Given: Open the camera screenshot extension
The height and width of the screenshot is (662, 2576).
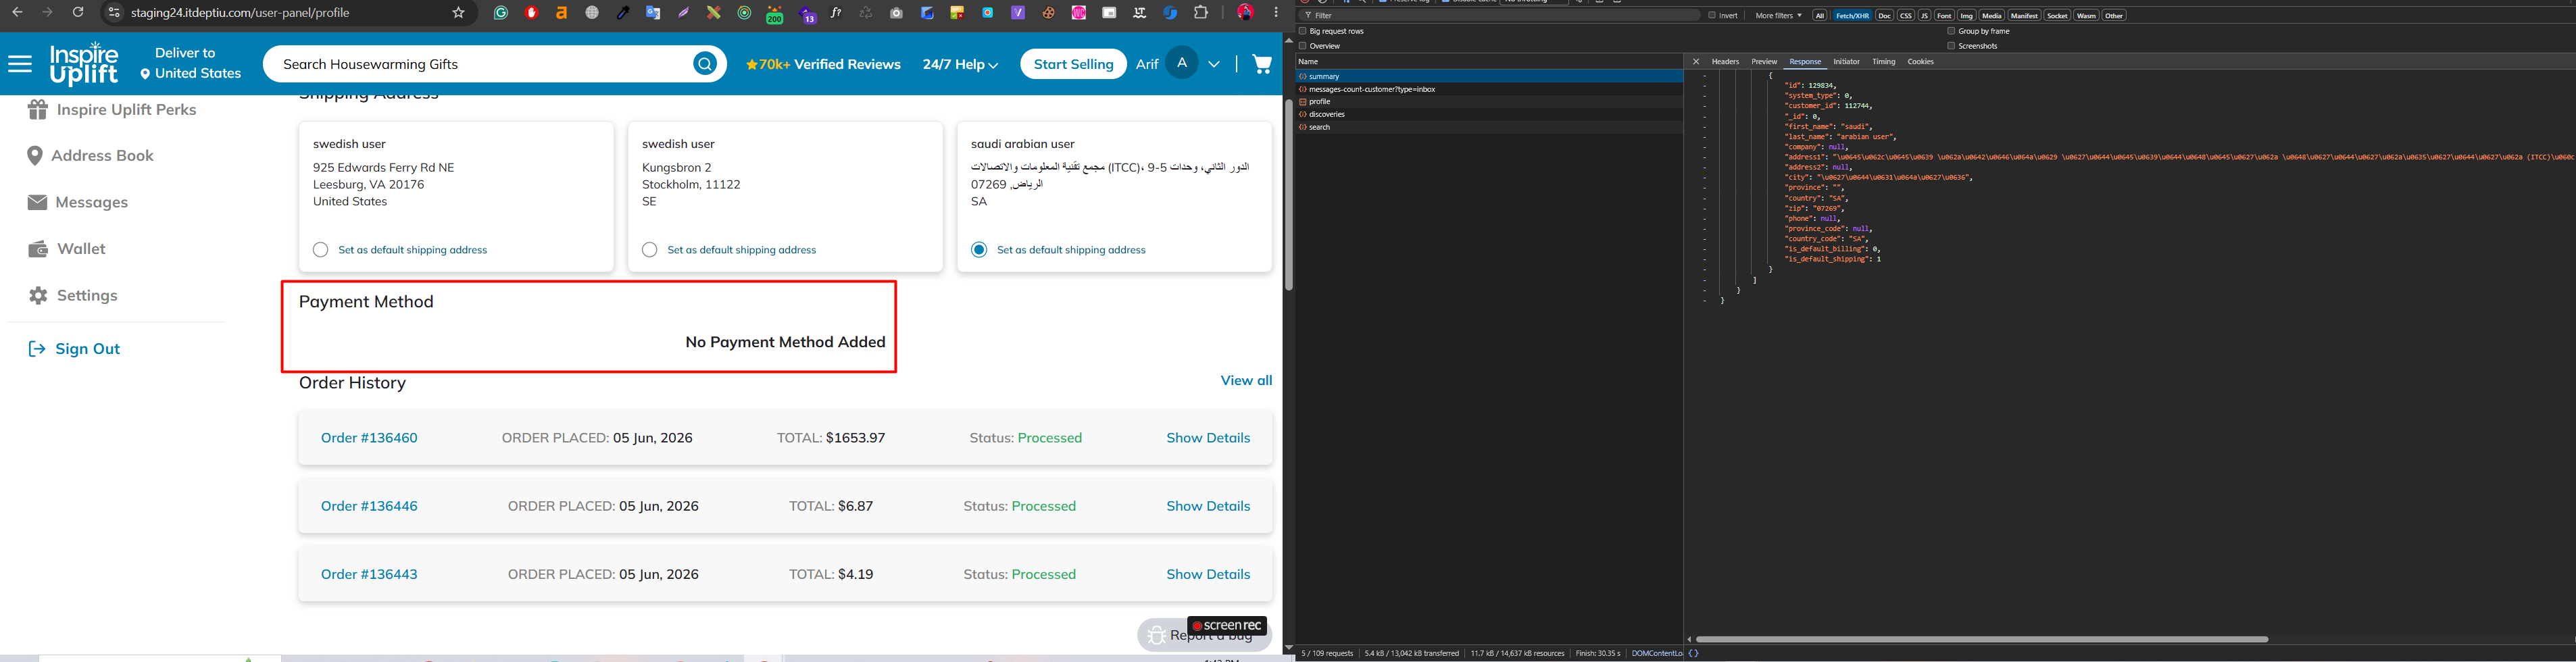Looking at the screenshot, I should [x=897, y=13].
